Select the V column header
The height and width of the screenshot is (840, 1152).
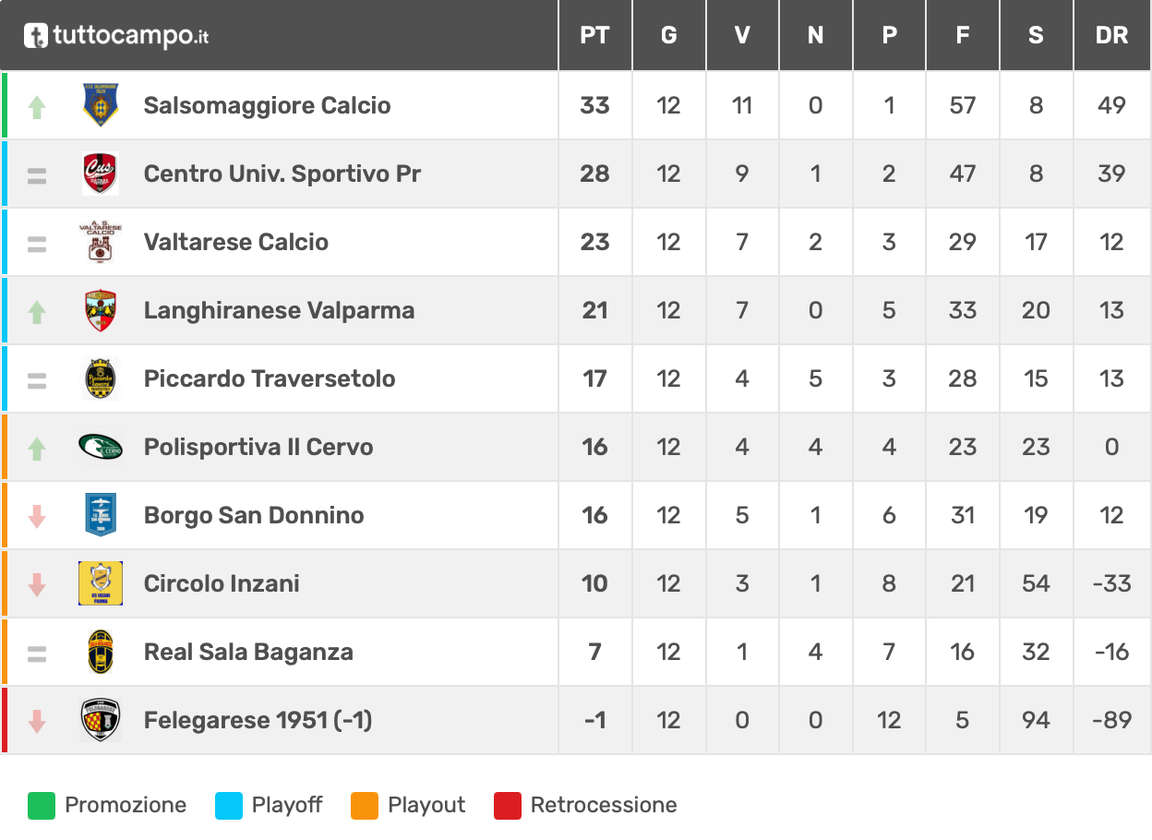coord(742,35)
